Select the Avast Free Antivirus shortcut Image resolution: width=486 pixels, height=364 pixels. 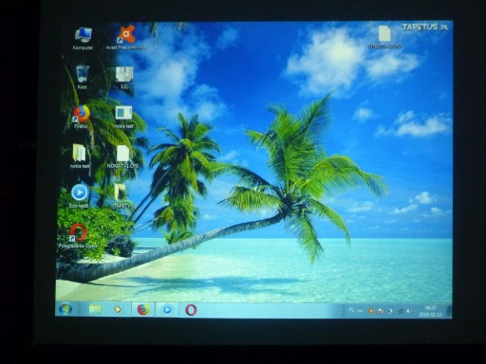126,38
